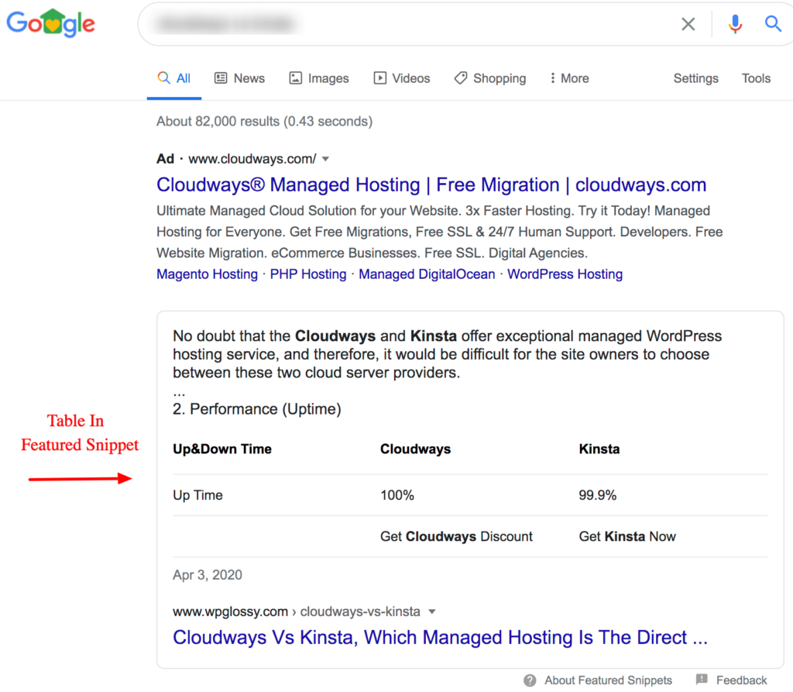Click the ad URL www.cloudways.com/

tap(252, 159)
